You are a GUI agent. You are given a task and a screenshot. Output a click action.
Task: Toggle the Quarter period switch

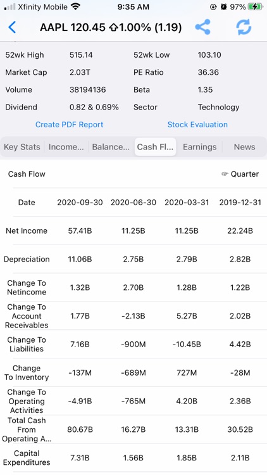click(x=240, y=174)
